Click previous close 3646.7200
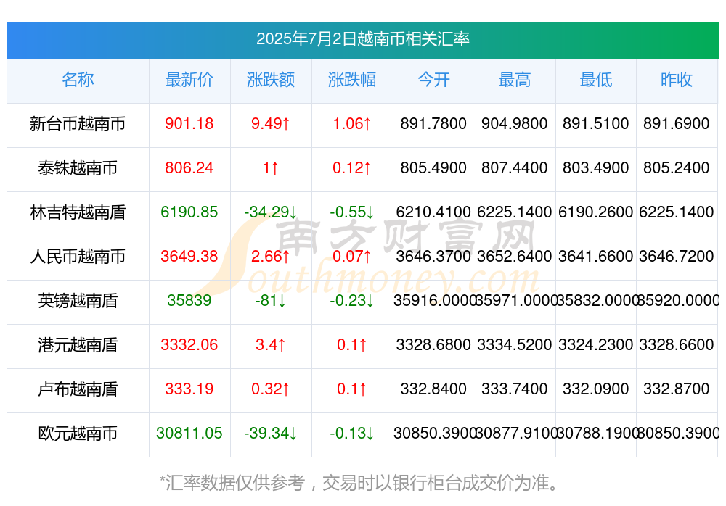The width and height of the screenshot is (726, 506). (x=677, y=256)
